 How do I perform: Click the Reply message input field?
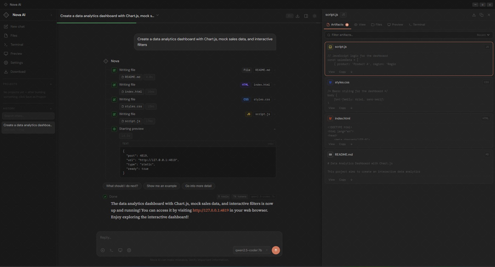click(189, 238)
